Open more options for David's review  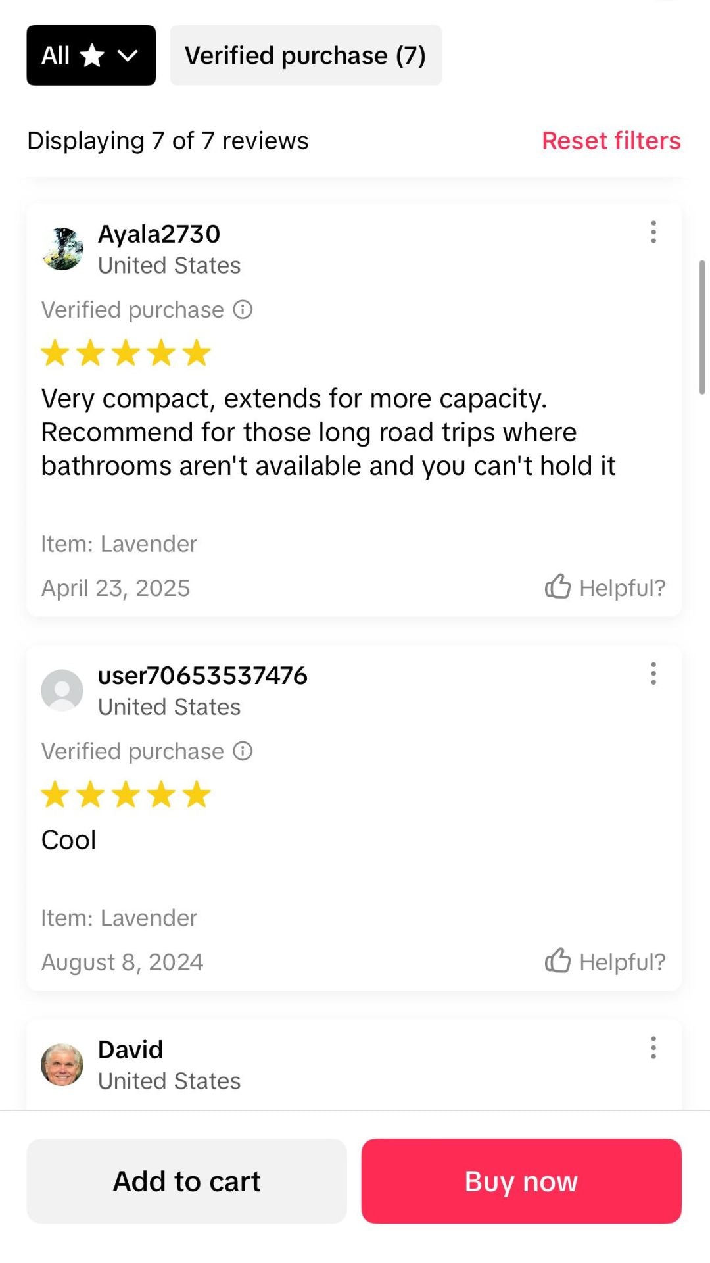[653, 1048]
